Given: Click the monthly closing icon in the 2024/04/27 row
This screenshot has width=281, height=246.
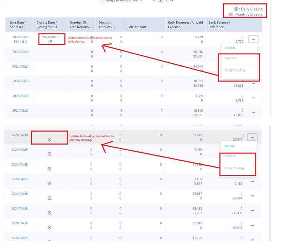Looking at the screenshot, I should coord(49,183).
